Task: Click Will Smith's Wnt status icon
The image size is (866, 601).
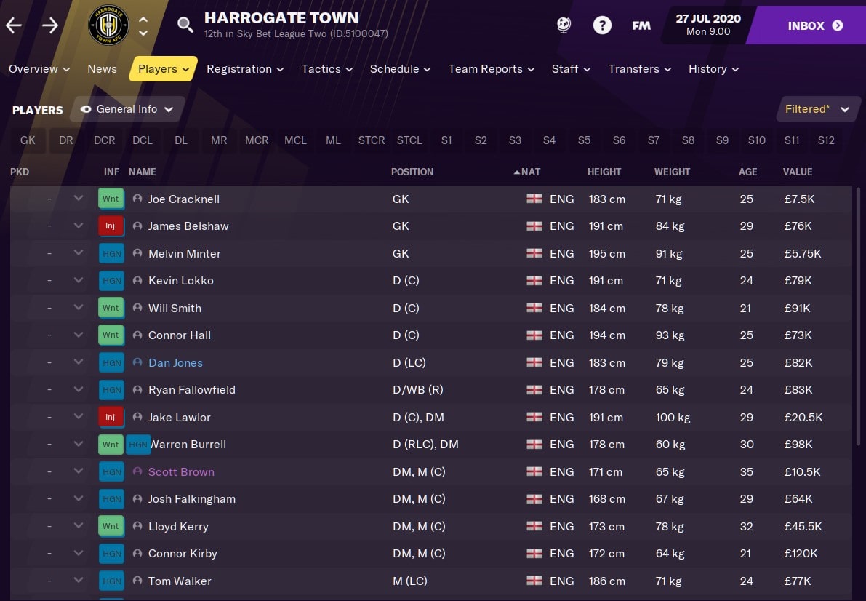Action: [111, 307]
